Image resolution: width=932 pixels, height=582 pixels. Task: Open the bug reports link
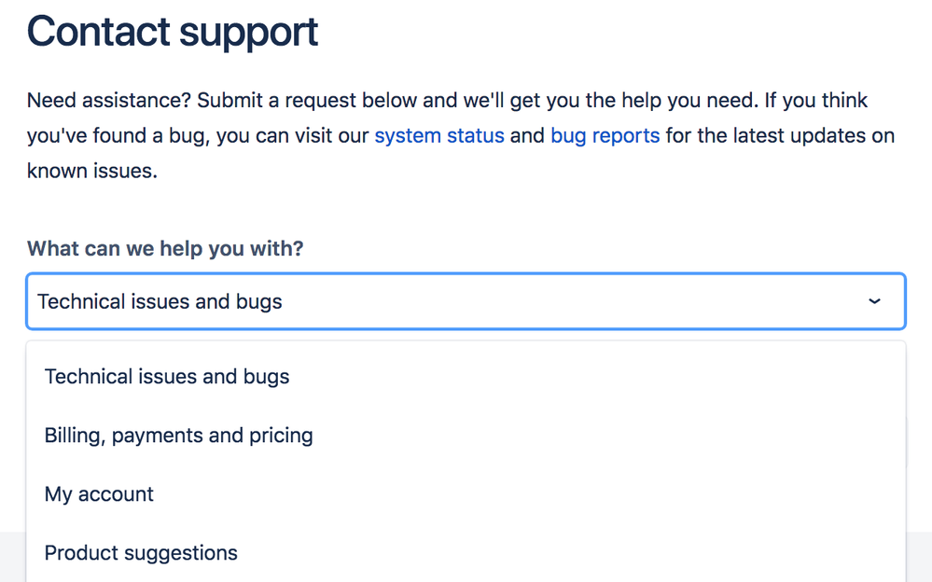point(605,136)
